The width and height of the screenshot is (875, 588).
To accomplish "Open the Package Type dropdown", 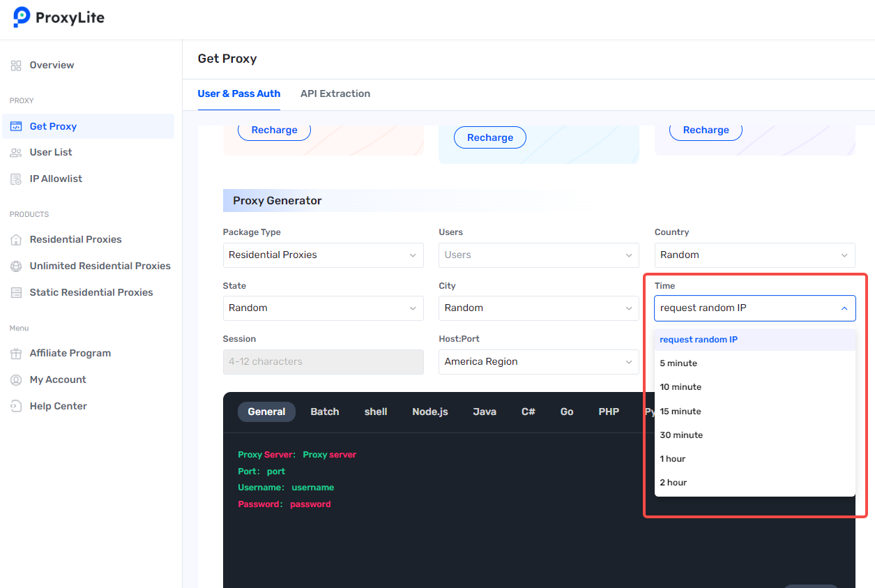I will click(x=324, y=255).
